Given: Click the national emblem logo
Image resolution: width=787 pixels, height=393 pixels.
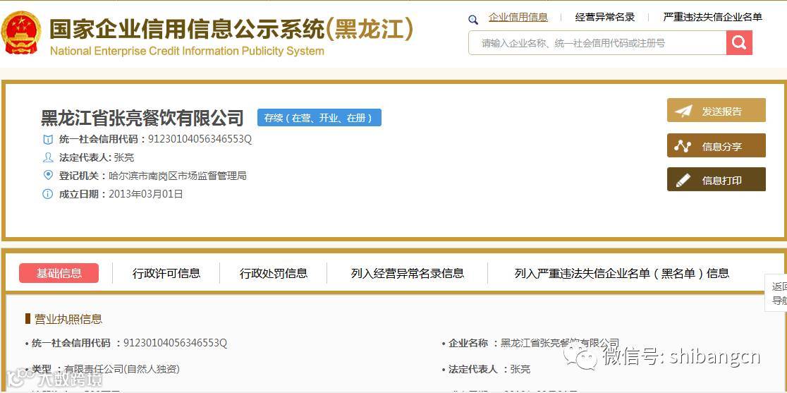Looking at the screenshot, I should coord(21,32).
